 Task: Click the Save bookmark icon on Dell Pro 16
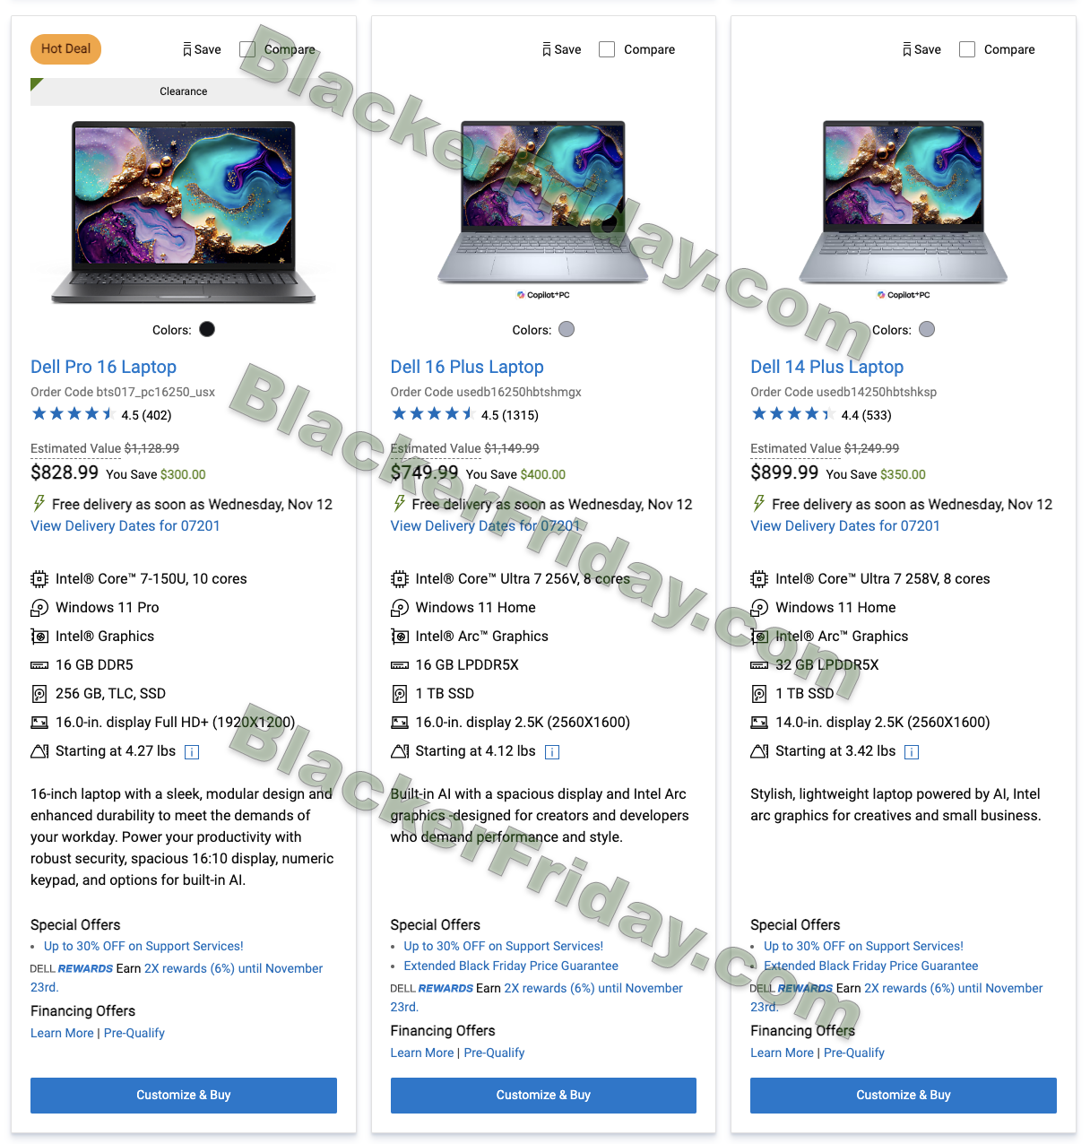186,49
